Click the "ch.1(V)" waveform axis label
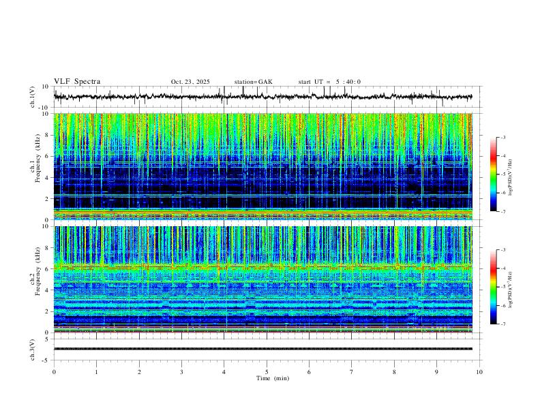540x417 pixels. click(33, 97)
